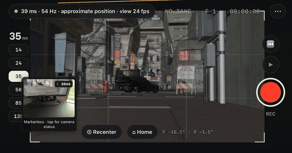Open the three-dot more options menu

click(x=278, y=12)
